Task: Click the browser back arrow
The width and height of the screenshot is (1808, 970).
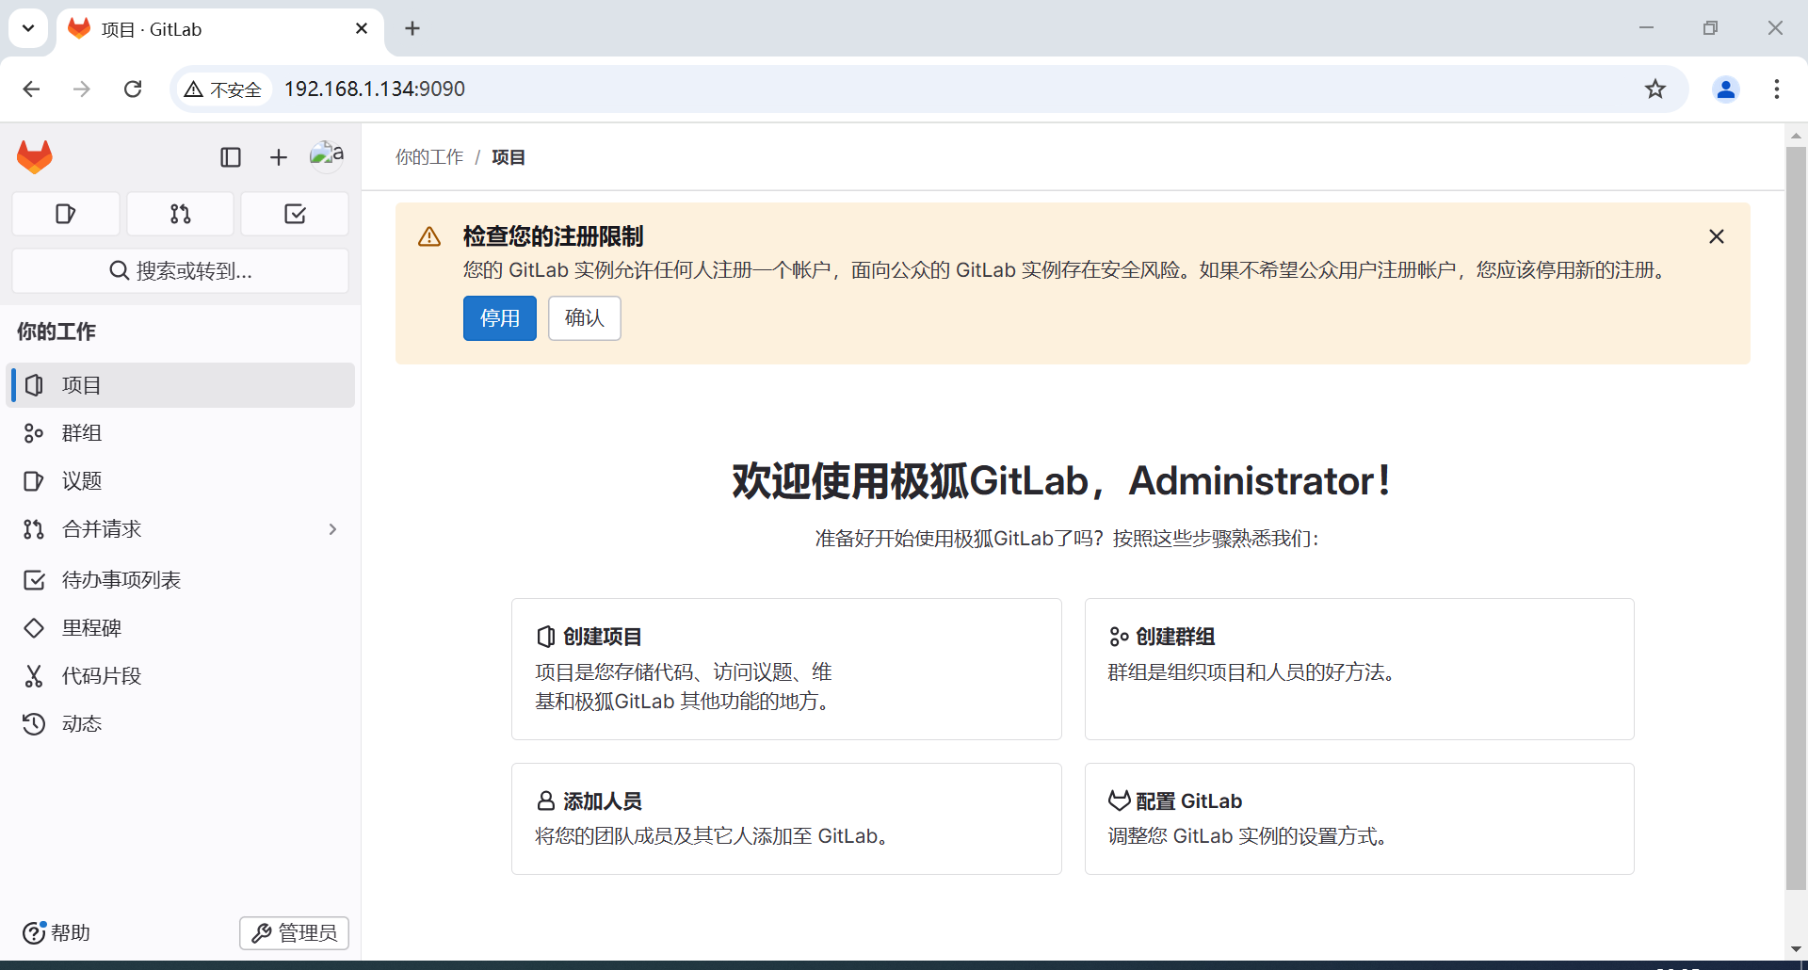Action: (31, 89)
